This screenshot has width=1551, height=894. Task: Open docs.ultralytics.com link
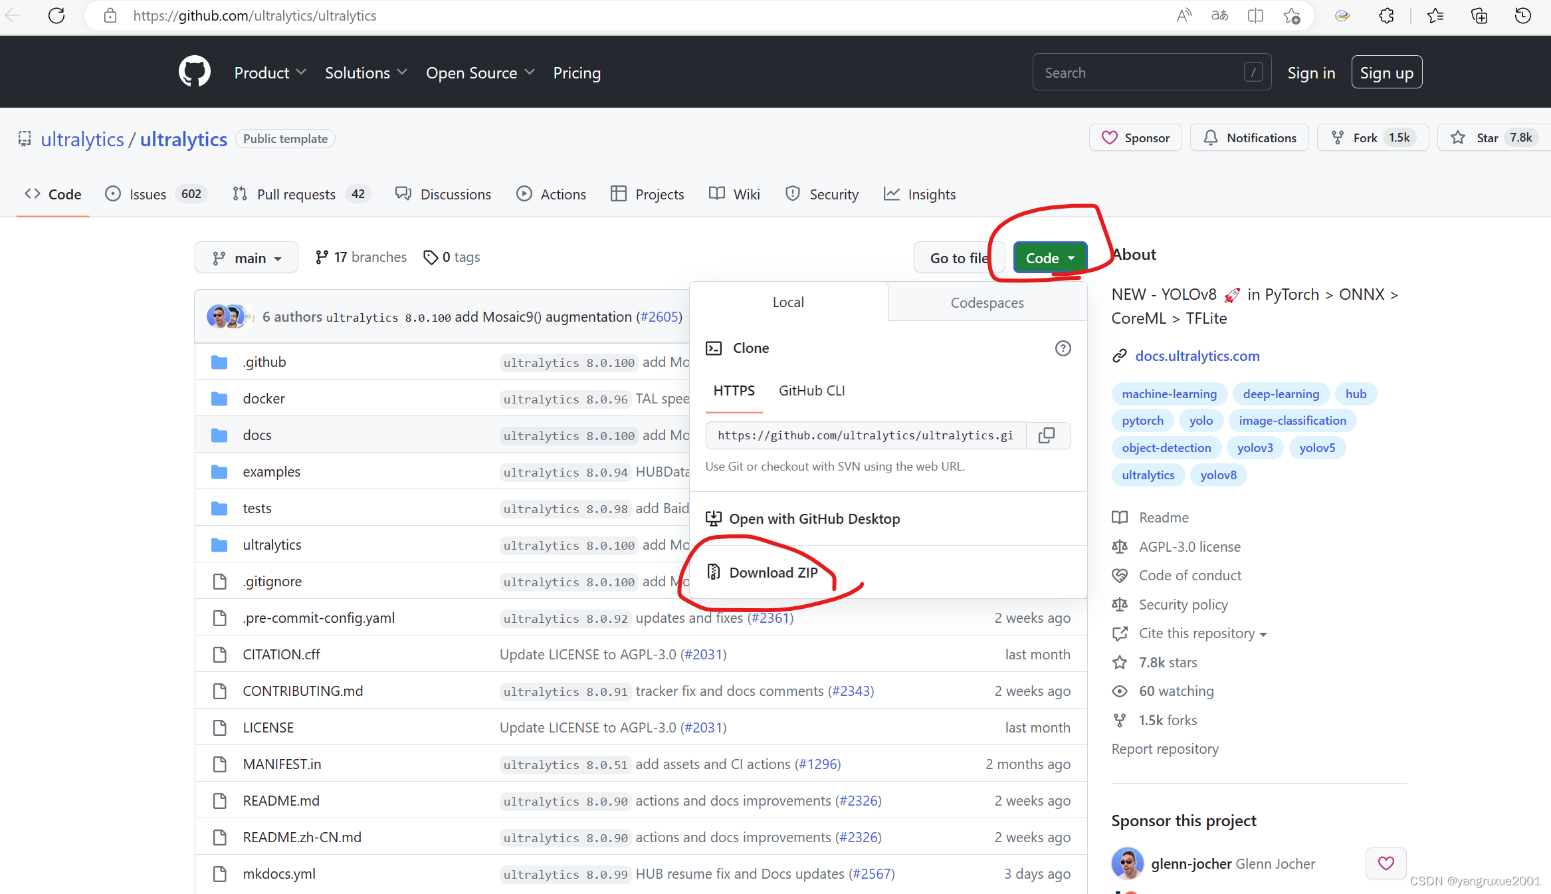(1197, 356)
